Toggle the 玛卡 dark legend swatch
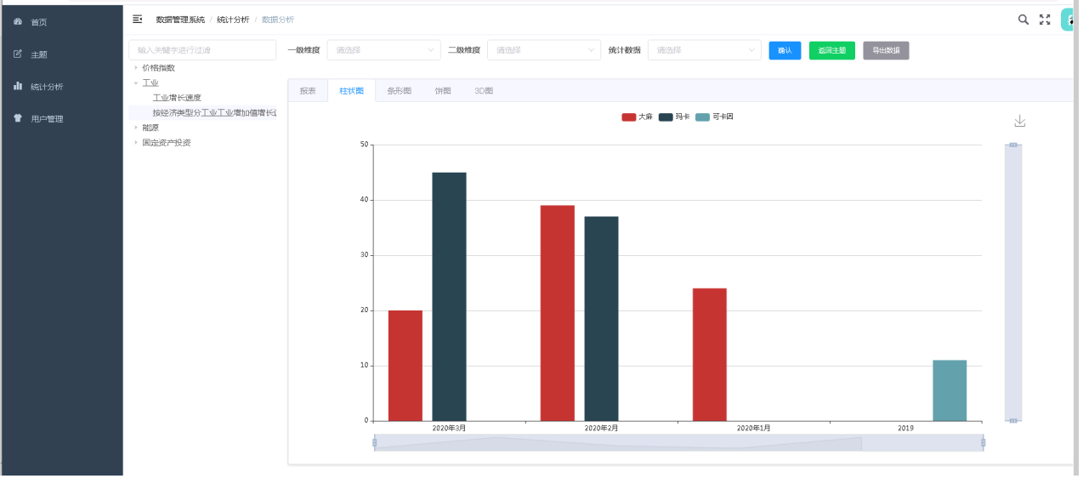1083x478 pixels. point(666,117)
